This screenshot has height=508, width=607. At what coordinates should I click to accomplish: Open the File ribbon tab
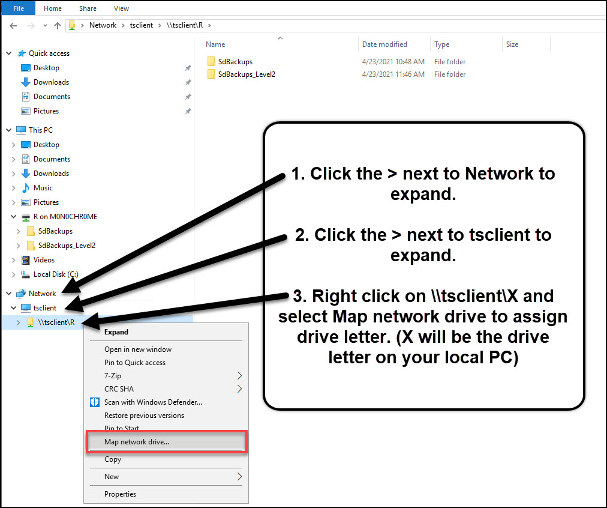tap(18, 8)
